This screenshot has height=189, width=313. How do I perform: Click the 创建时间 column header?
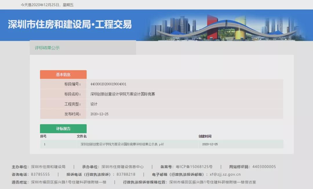tap(205, 136)
